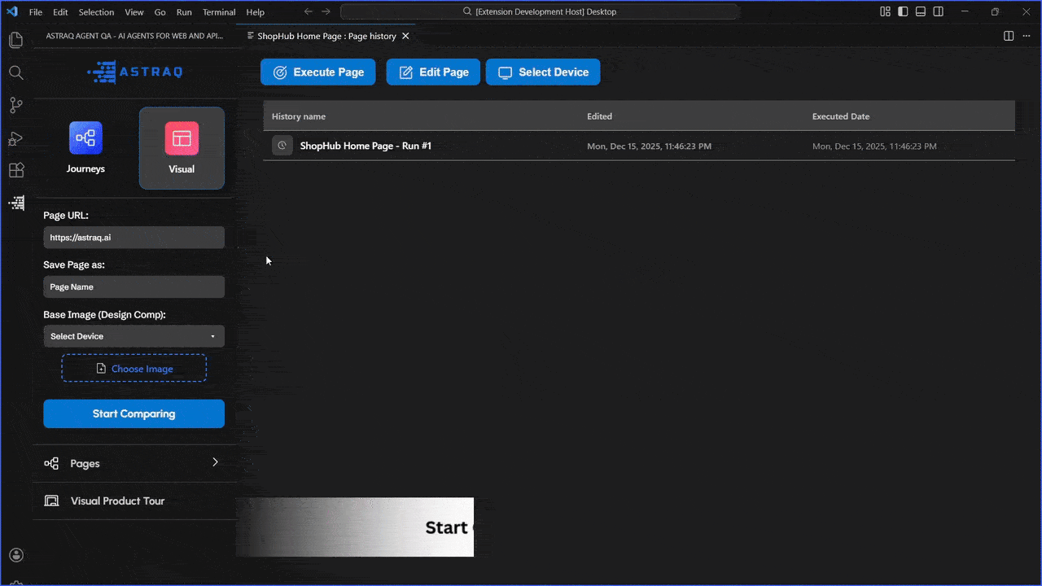Screen dimensions: 1042x586
Task: Click the Edit Page button
Action: 433,72
